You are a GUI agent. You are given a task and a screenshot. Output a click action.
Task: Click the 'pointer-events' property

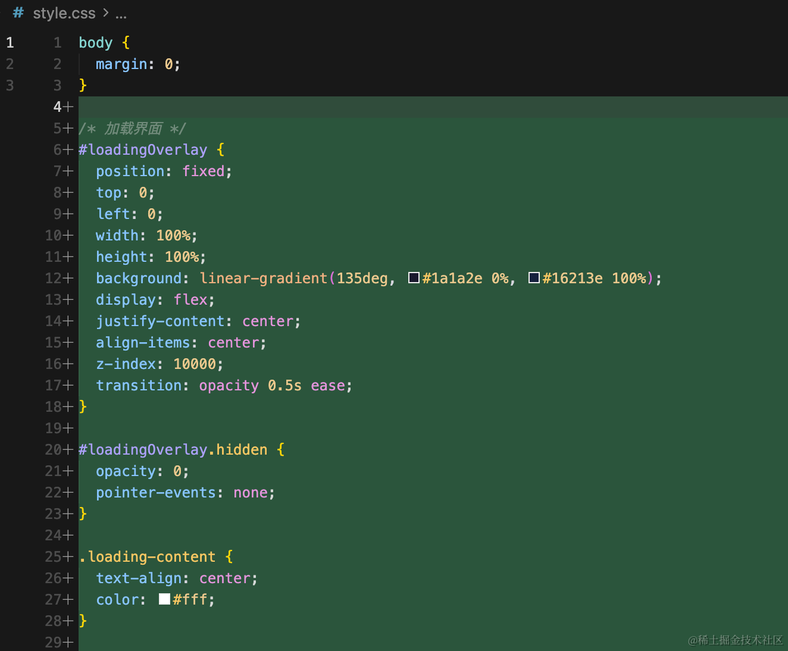click(156, 493)
